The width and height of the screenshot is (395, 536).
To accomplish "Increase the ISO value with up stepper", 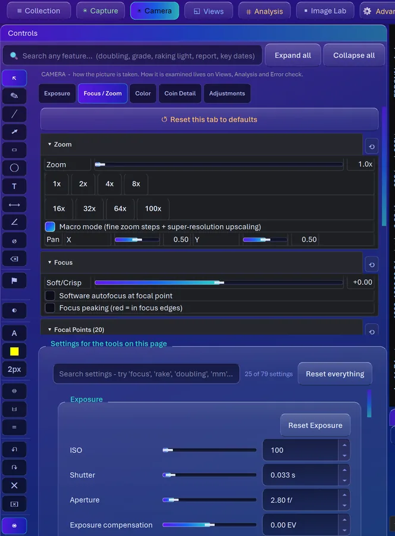I will pos(344,445).
